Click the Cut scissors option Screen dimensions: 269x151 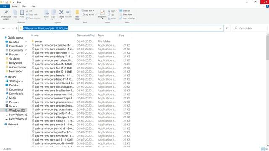[29, 11]
